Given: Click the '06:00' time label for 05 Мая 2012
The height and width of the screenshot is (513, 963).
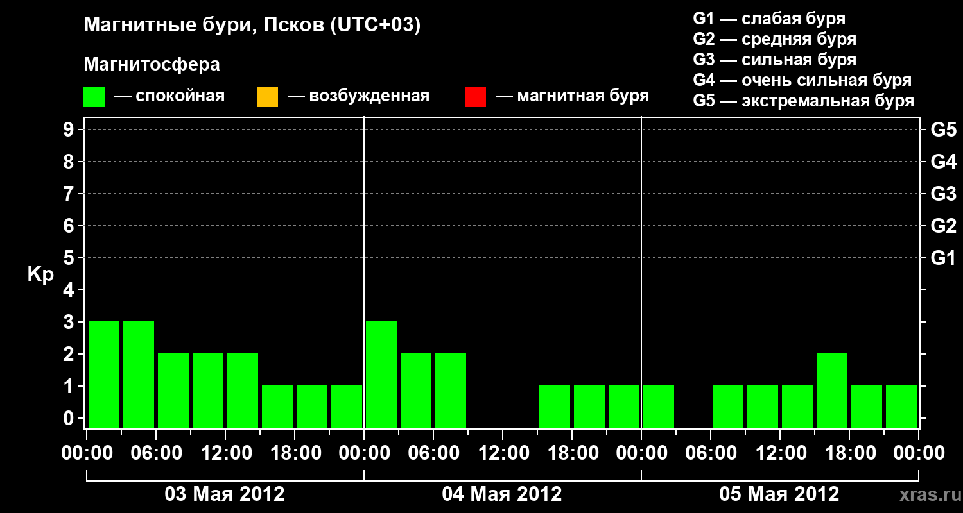Looking at the screenshot, I should [x=710, y=453].
